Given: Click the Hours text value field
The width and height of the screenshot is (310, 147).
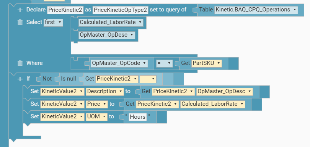Looking at the screenshot, I should click(138, 117).
